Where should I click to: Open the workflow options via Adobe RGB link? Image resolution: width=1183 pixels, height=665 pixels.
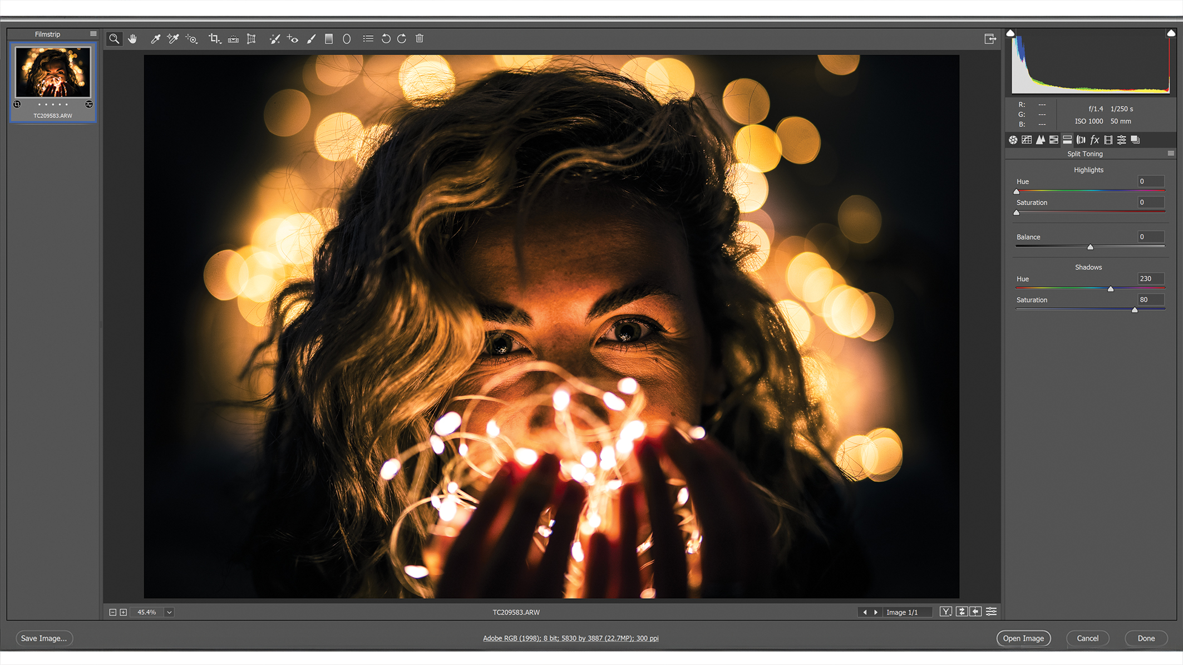click(570, 638)
